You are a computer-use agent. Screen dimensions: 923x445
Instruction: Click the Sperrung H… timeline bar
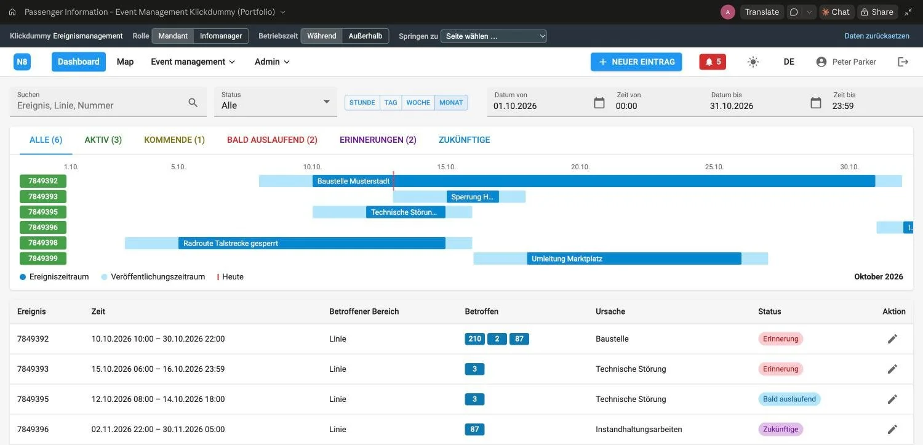pyautogui.click(x=473, y=196)
